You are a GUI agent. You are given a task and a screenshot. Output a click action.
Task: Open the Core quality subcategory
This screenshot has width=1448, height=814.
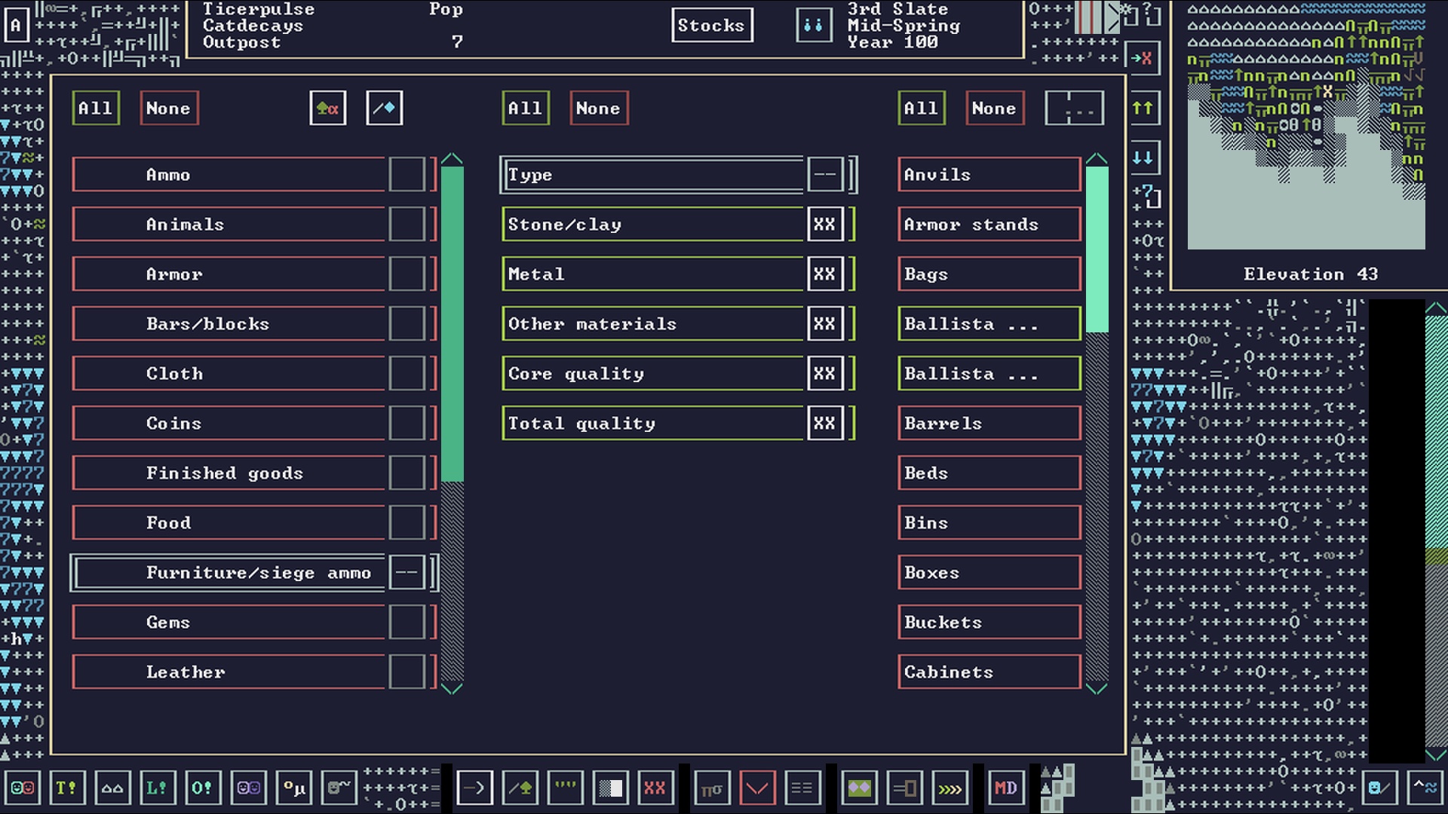click(652, 374)
